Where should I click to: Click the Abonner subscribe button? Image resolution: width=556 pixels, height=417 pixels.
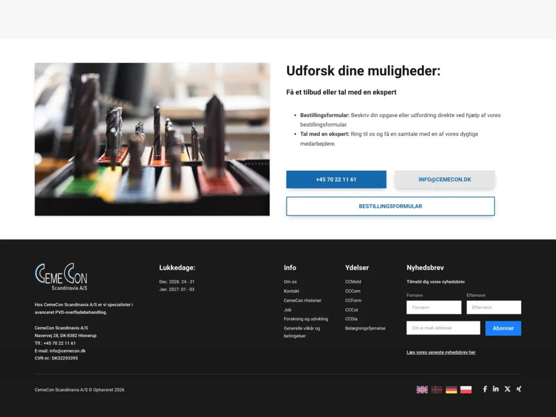click(503, 328)
